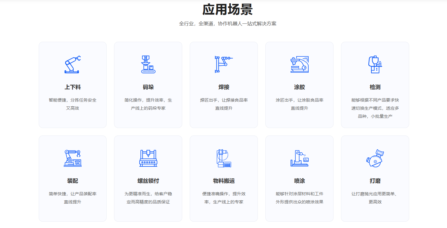Open the 上下料 title link
This screenshot has height=228, width=447.
click(73, 87)
